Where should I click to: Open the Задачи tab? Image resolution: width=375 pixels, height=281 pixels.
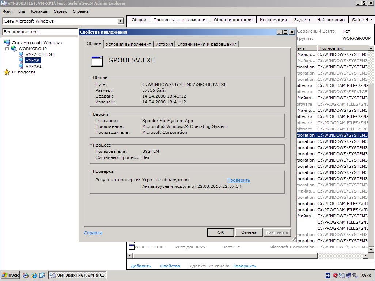coord(302,20)
